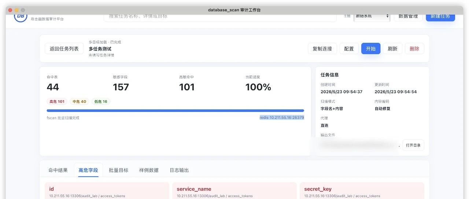The image size is (469, 199).
Task: Click the 高危 101 red badge
Action: 57,102
